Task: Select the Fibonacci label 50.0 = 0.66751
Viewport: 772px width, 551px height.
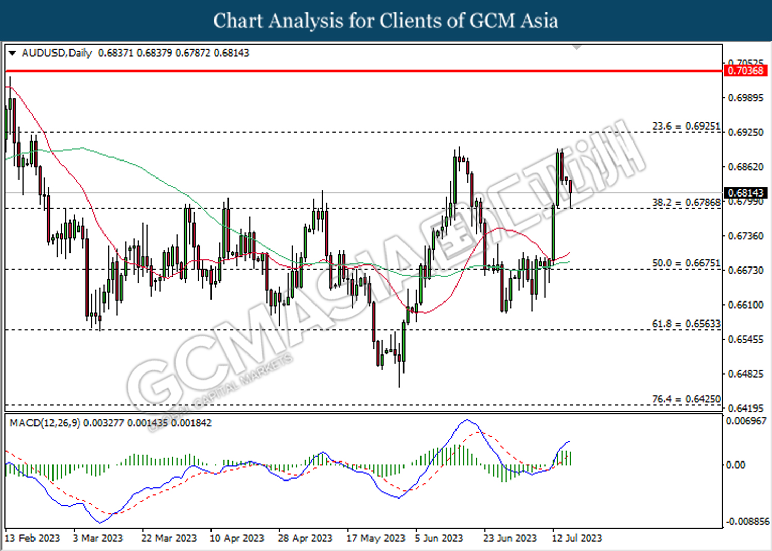Action: point(686,263)
